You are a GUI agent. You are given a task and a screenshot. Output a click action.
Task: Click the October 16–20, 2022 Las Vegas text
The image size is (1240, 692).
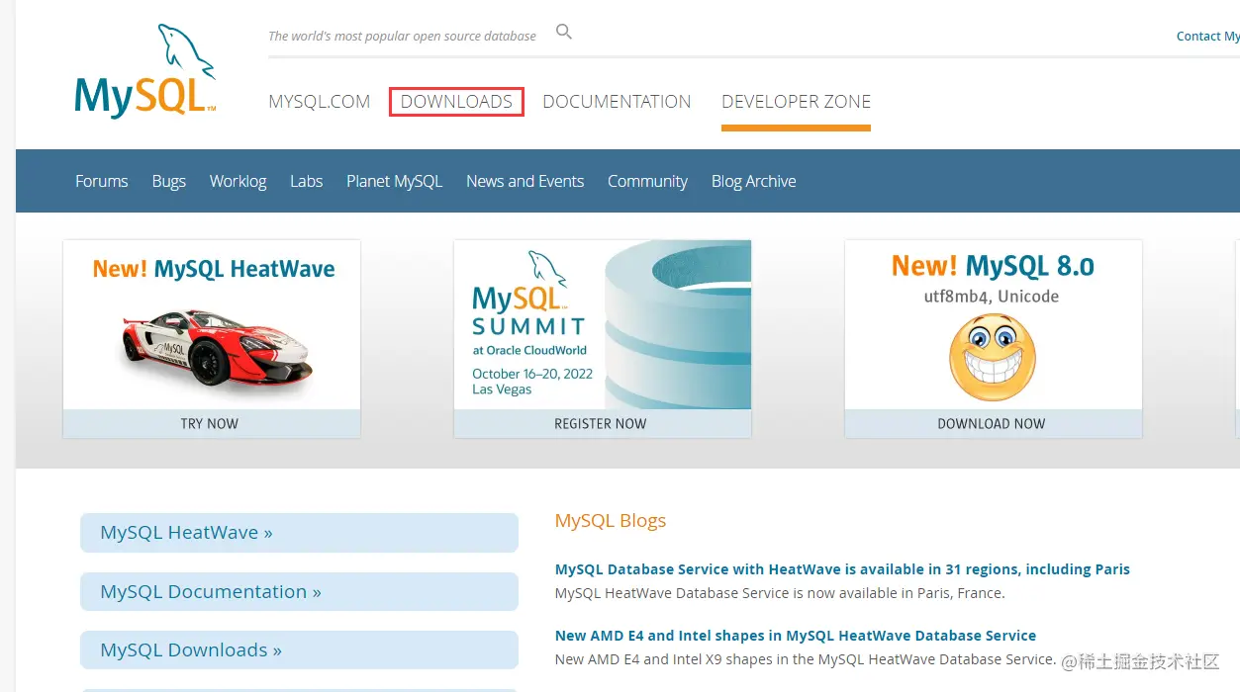[x=532, y=382]
